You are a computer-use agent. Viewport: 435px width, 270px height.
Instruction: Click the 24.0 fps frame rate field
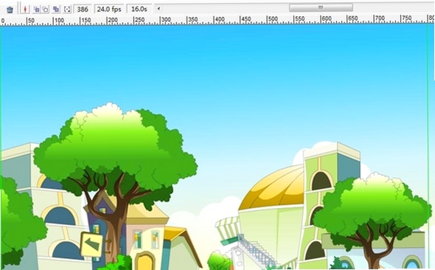(x=109, y=9)
